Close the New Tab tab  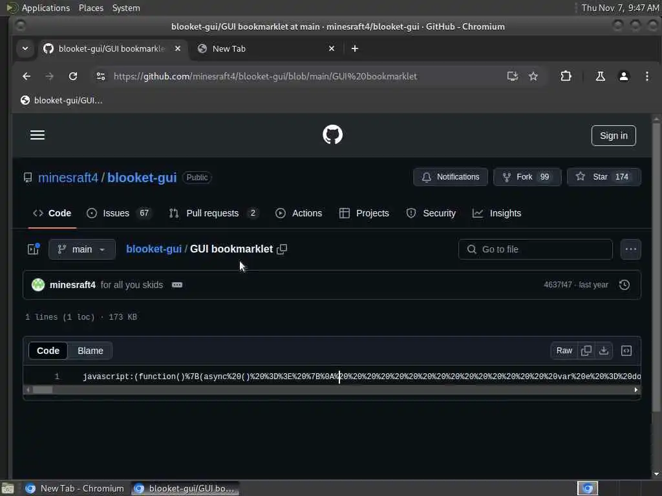332,48
